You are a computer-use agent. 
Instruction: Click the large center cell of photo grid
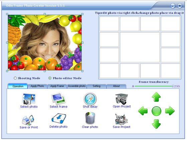pyautogui.click(x=140, y=47)
